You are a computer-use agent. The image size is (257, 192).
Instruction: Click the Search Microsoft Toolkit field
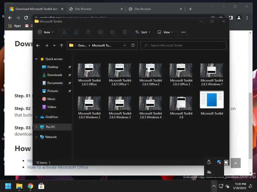pos(183,45)
